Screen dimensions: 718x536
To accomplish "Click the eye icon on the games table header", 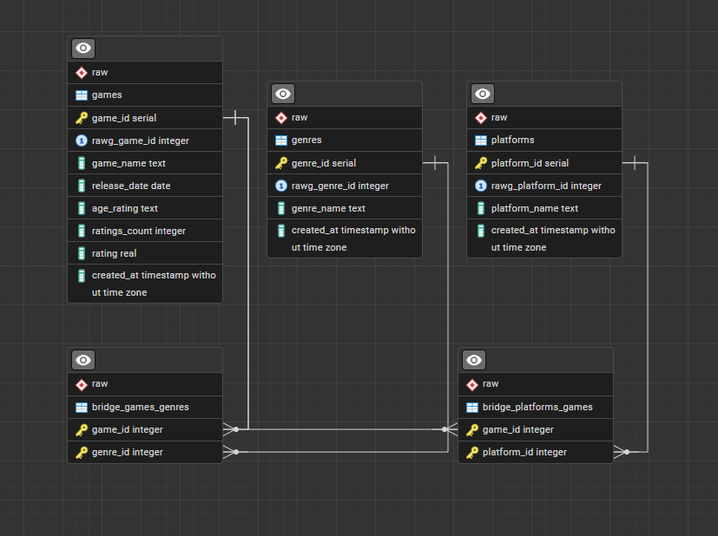I will pos(82,48).
